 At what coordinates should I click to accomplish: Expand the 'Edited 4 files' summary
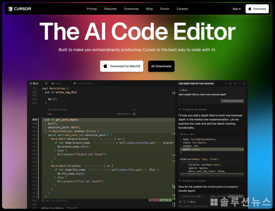(x=192, y=196)
